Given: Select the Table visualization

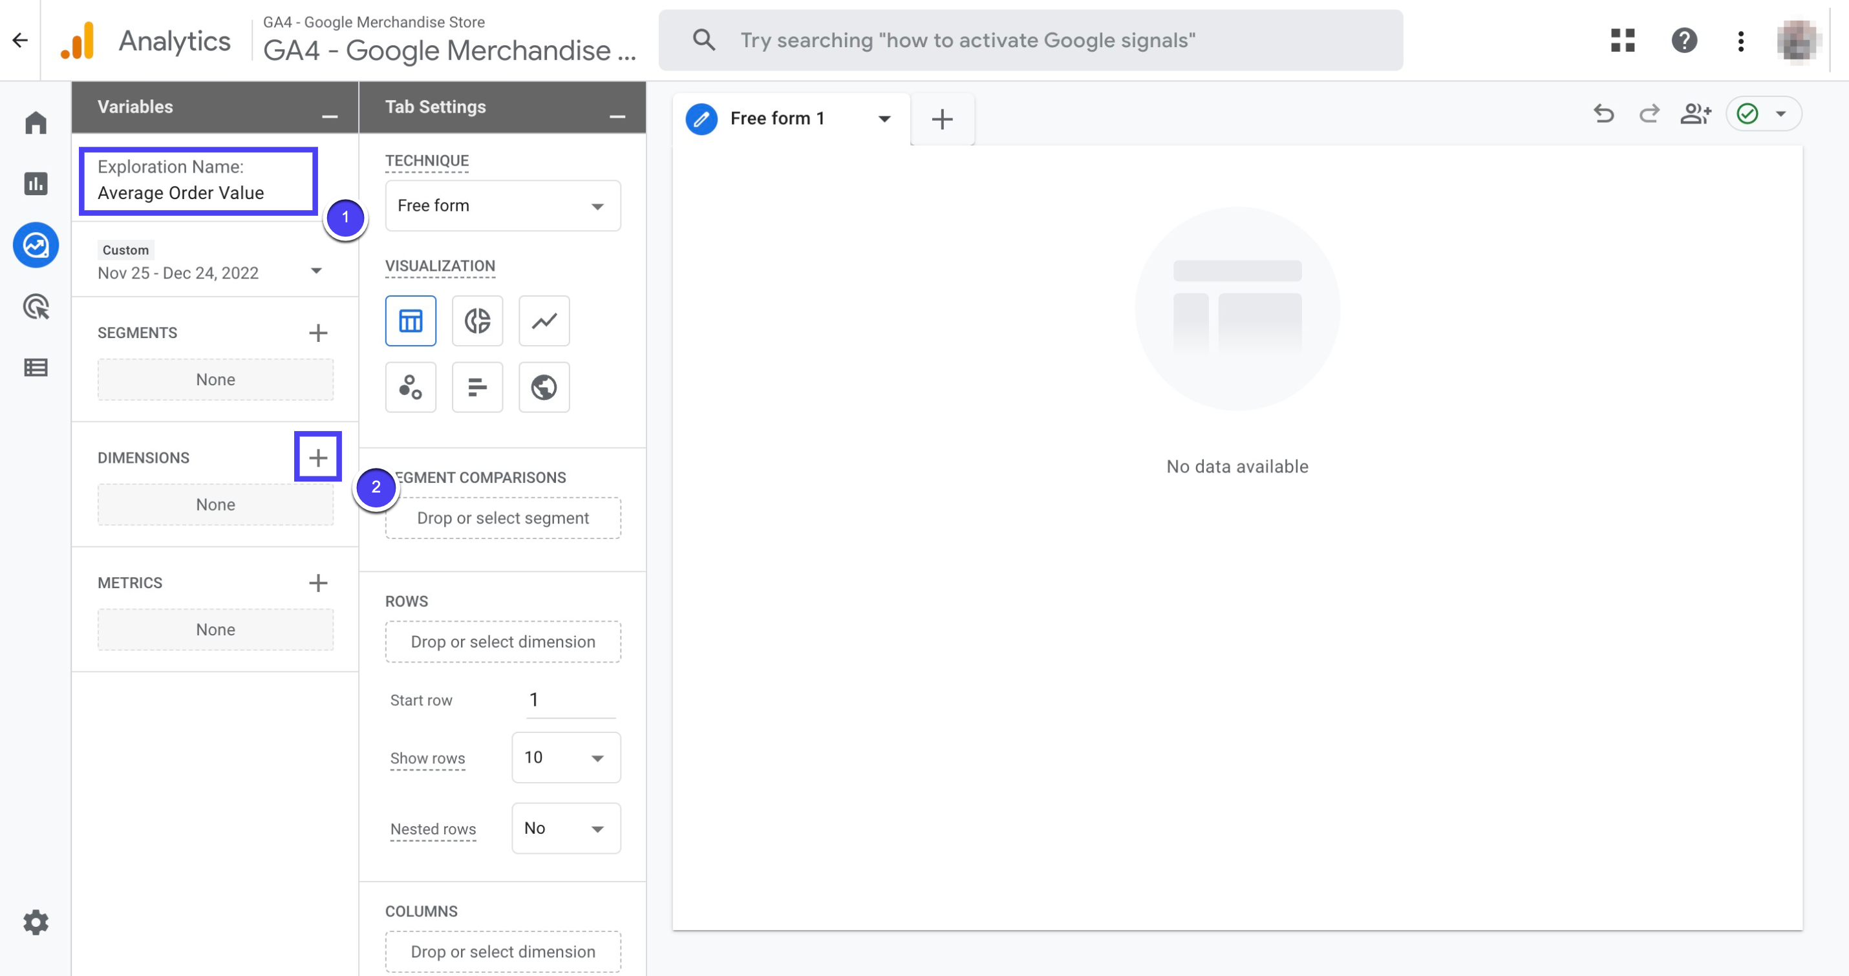Looking at the screenshot, I should coord(411,321).
